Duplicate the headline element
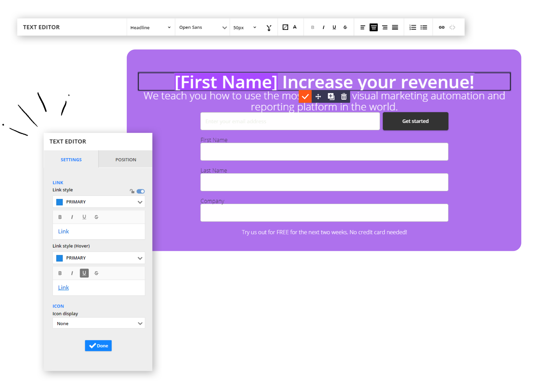542x389 pixels. pos(331,96)
